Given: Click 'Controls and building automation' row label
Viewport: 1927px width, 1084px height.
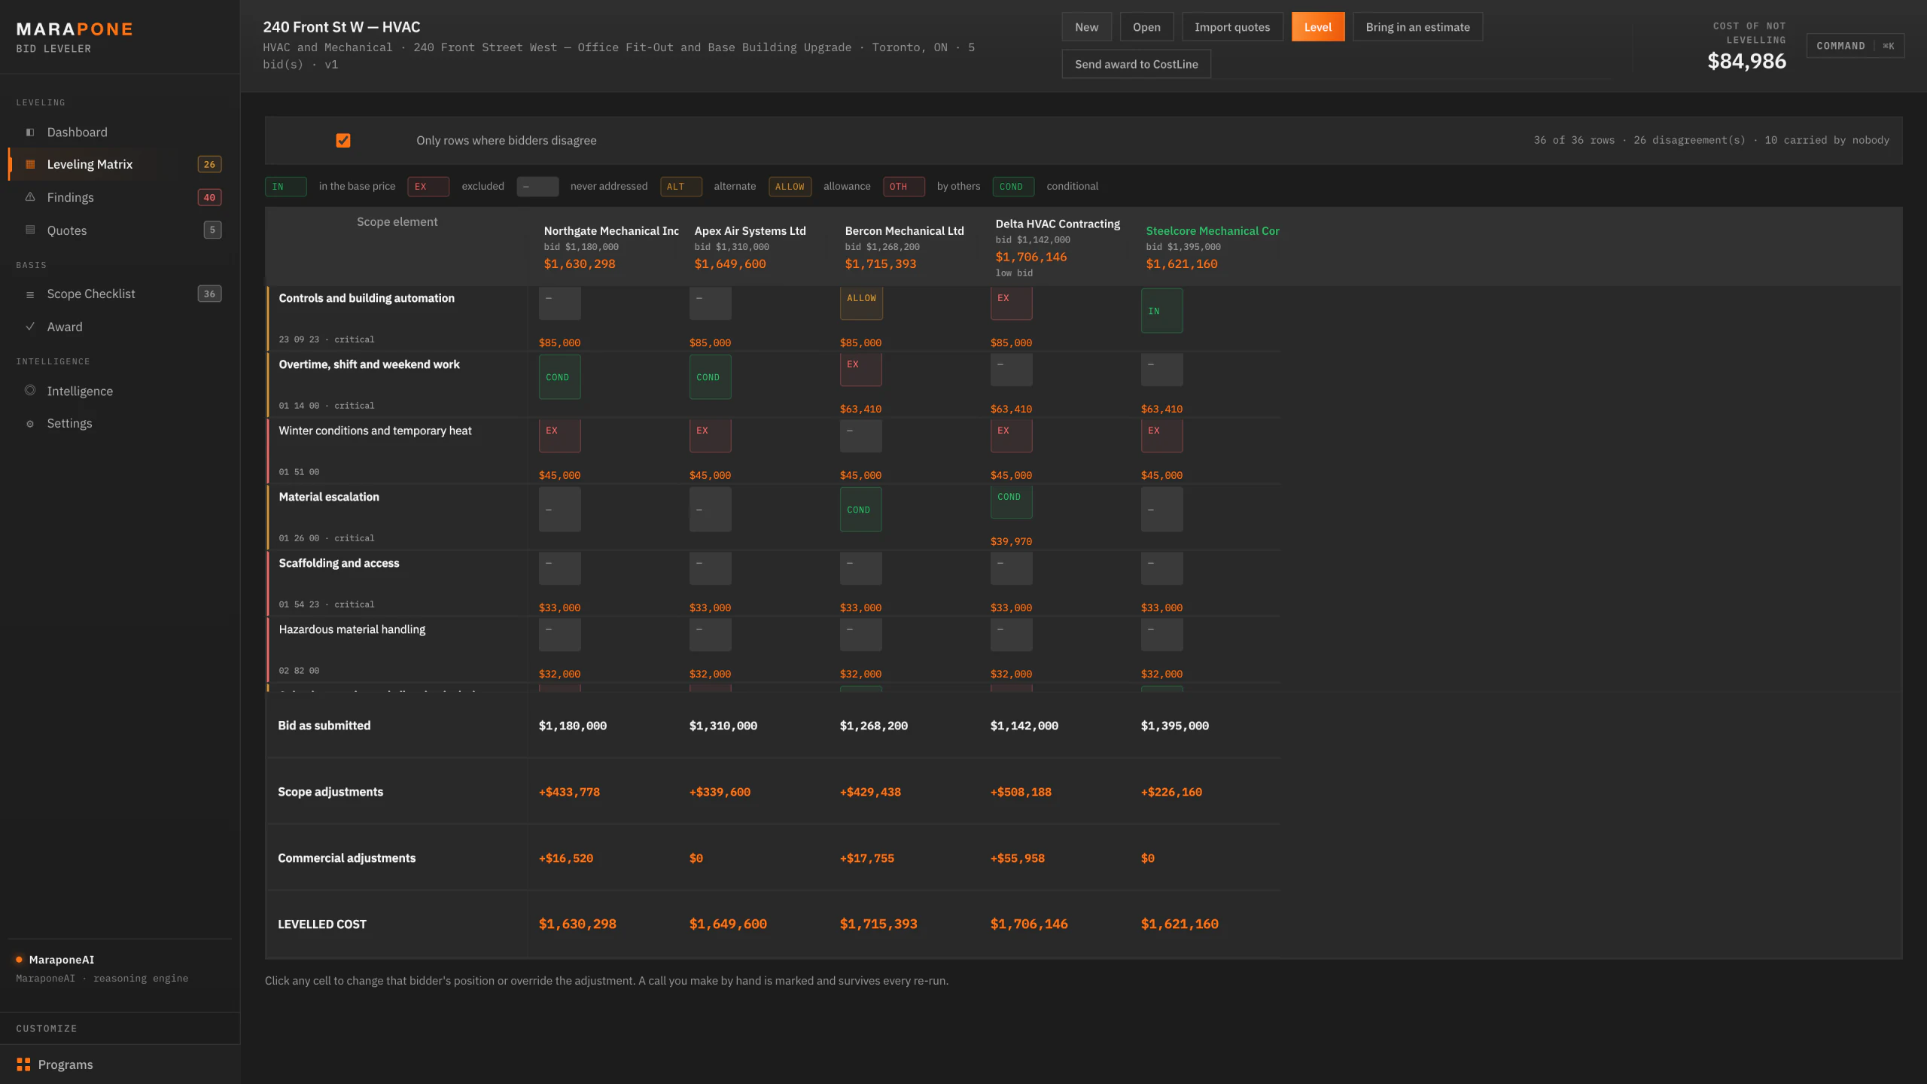Looking at the screenshot, I should (x=367, y=299).
